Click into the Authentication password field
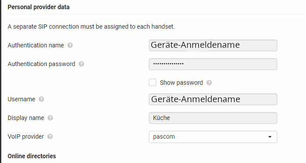The height and width of the screenshot is (163, 306). pyautogui.click(x=213, y=64)
